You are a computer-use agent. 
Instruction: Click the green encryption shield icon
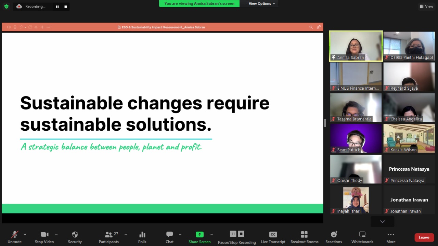point(6,7)
